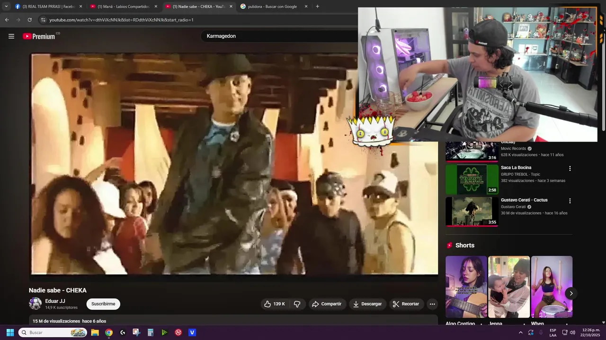
Task: Expand the video description box
Action: [233, 321]
